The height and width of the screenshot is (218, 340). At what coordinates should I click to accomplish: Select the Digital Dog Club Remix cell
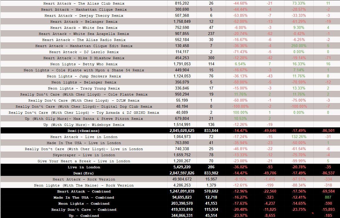[x=84, y=107]
